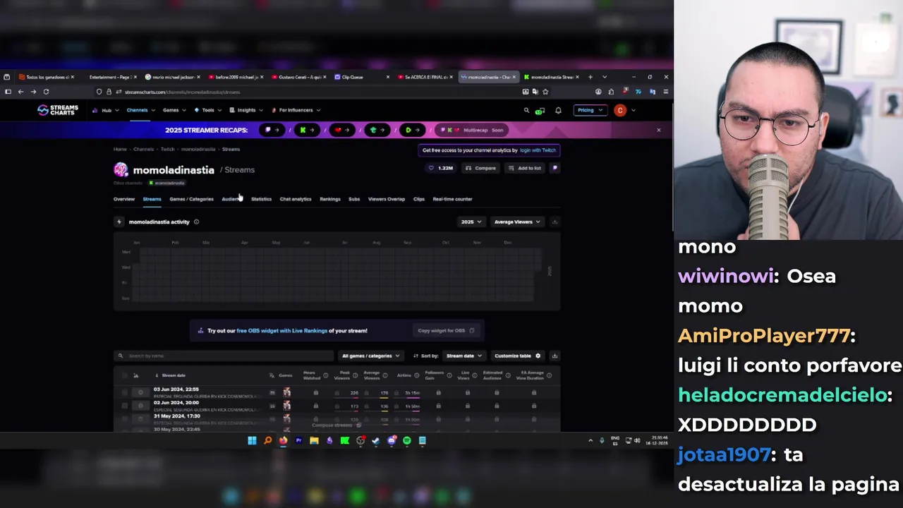The height and width of the screenshot is (508, 903).
Task: Open Steam from the taskbar
Action: pos(375,440)
